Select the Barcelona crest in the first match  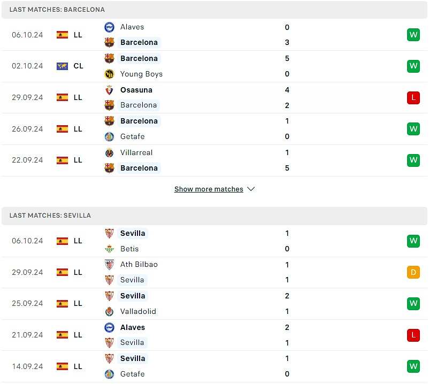tap(110, 42)
